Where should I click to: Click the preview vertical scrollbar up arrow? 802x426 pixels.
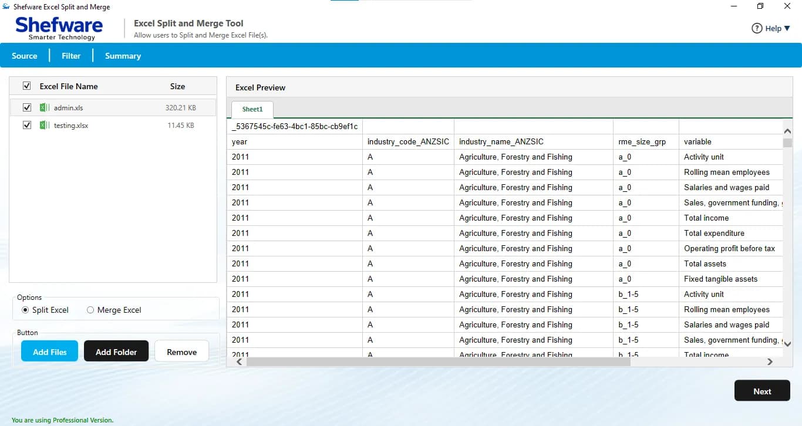(x=788, y=131)
